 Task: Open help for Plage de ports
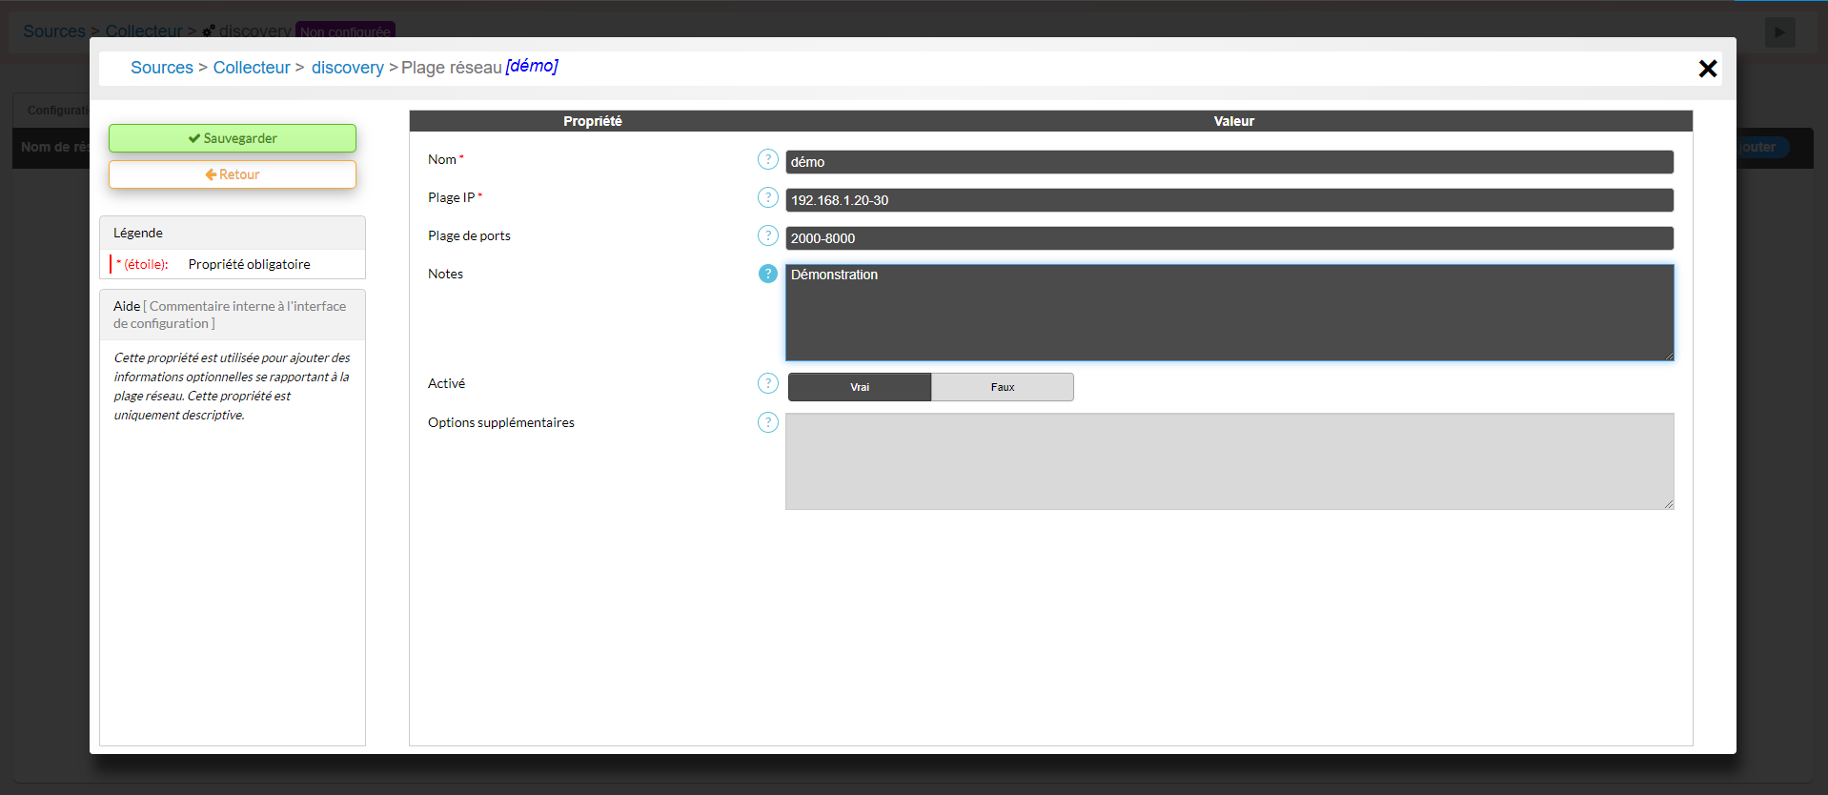(767, 235)
